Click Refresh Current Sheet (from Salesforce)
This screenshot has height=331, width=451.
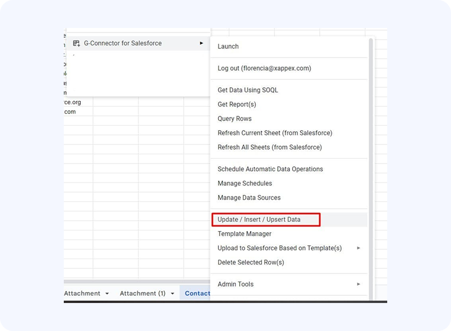(x=274, y=133)
